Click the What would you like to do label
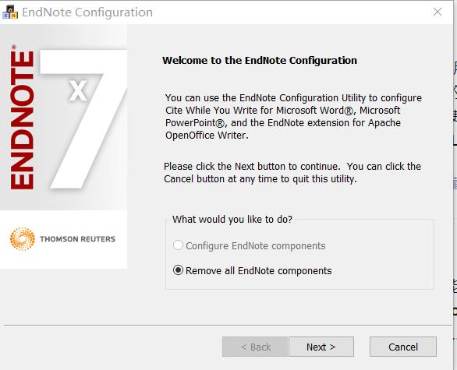 click(x=232, y=219)
